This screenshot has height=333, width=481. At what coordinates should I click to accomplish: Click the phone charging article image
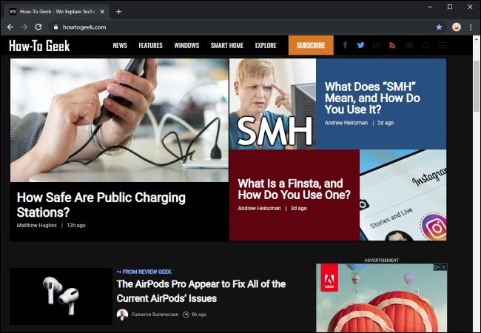click(119, 120)
